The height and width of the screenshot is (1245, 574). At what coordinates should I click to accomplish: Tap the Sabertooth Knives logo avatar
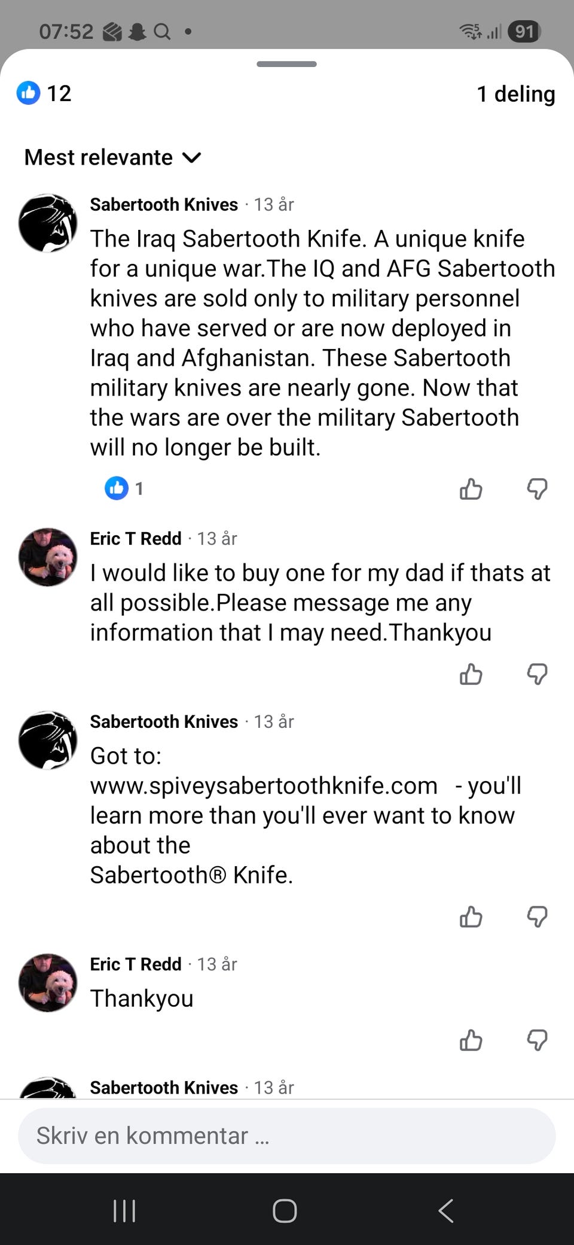48,223
